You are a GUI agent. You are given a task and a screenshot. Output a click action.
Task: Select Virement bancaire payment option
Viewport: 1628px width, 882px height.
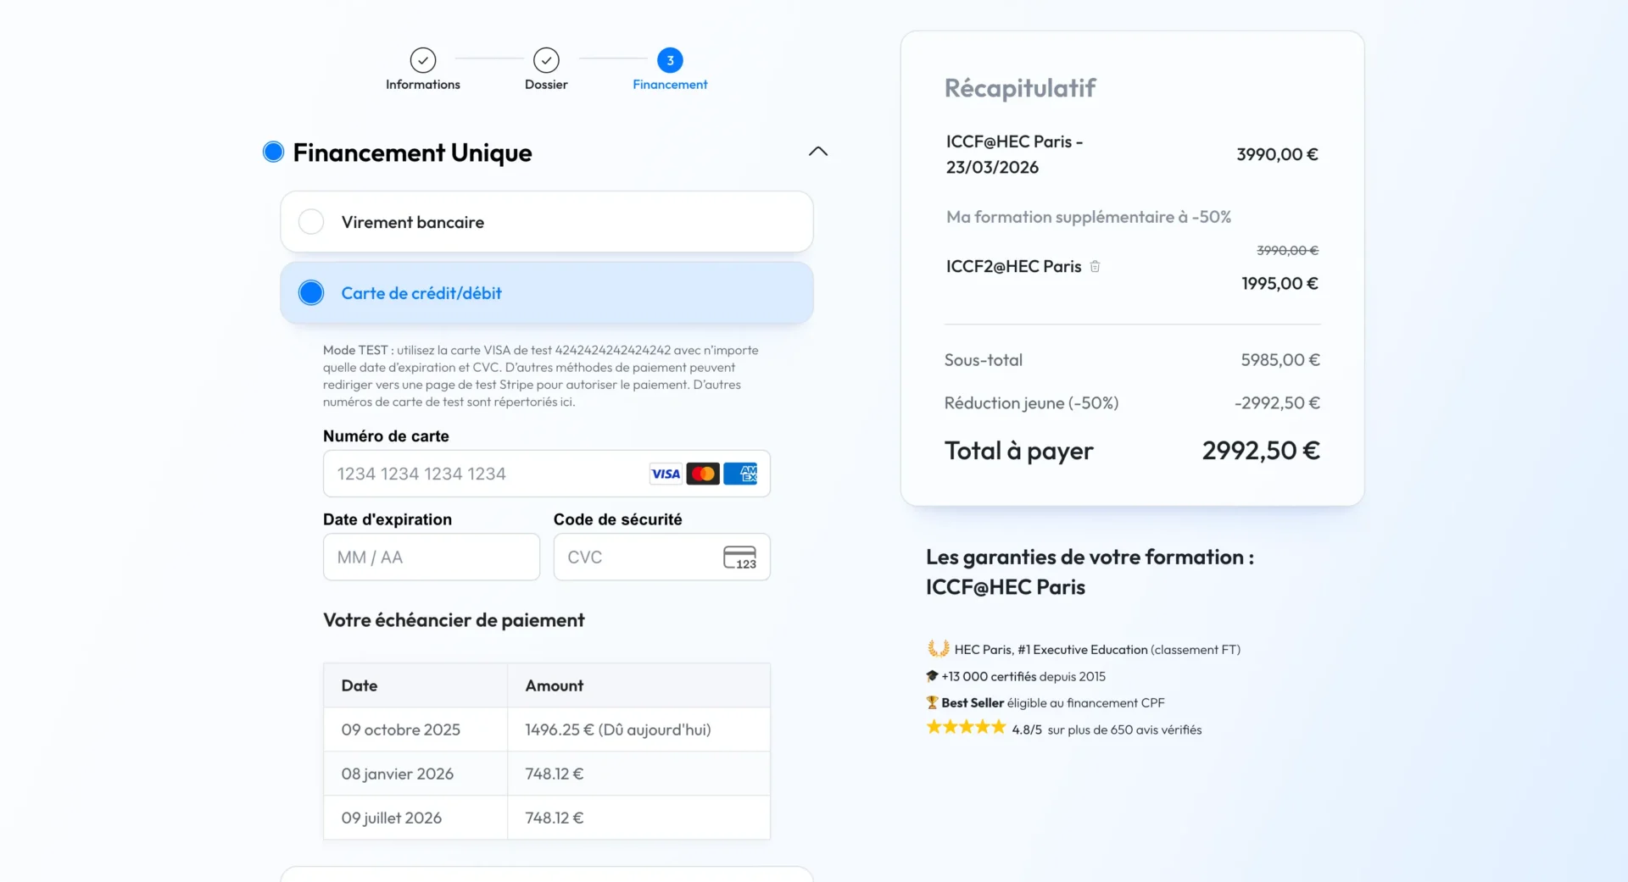(x=547, y=222)
